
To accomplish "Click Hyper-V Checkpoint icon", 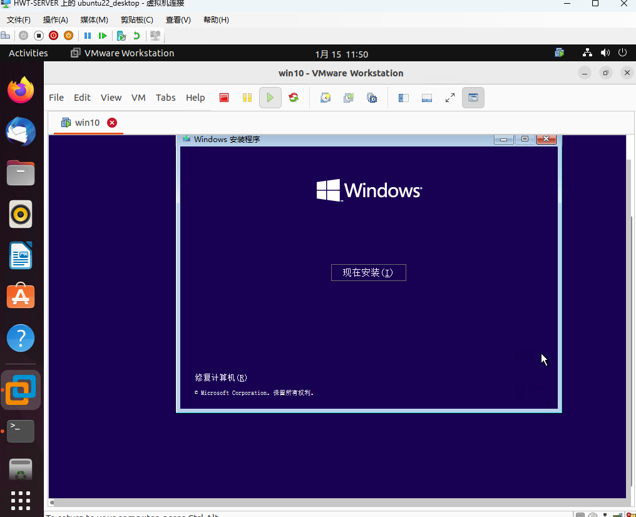I will pyautogui.click(x=121, y=36).
